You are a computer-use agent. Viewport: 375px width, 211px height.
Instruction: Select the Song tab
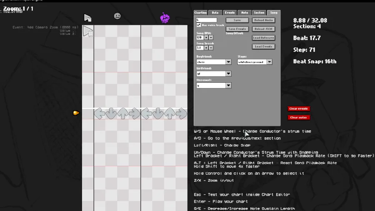coord(274,13)
